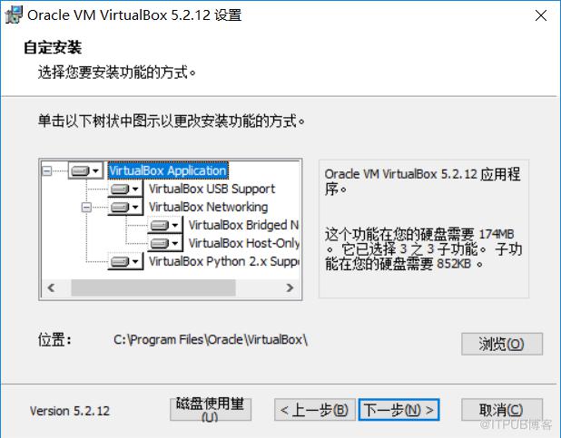Open the VirtualBox Bridged Networking drive icon
Screen dimensions: 561x438
(x=165, y=225)
